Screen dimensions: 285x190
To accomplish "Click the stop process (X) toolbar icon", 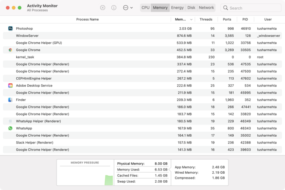I will (x=103, y=8).
